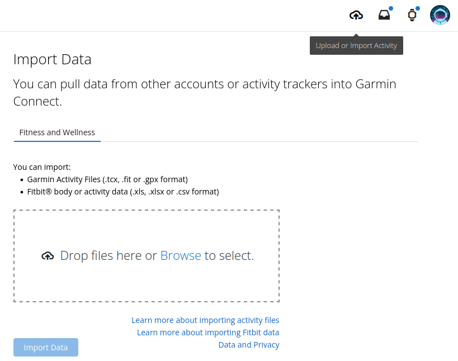Click the blue badge on watch icon
458x361 pixels.
pos(418,8)
